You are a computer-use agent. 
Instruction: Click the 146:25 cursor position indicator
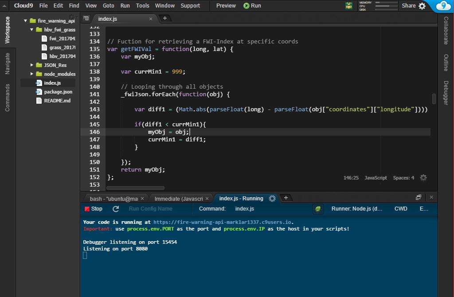click(351, 178)
